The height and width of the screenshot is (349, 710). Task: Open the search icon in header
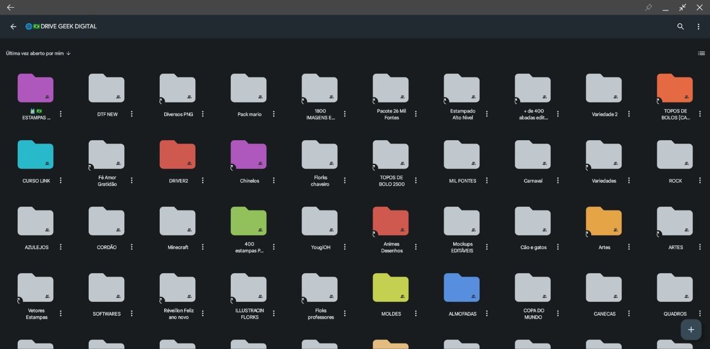tap(681, 27)
